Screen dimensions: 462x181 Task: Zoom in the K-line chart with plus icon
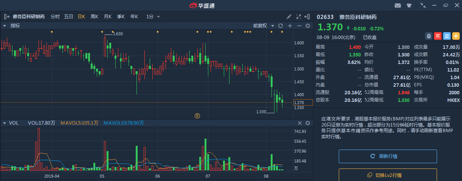click(290, 26)
